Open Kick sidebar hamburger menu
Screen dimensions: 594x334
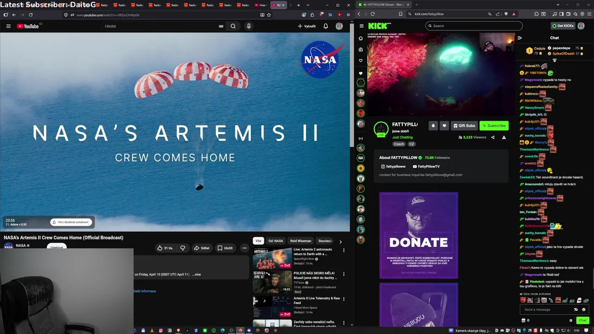[x=361, y=26]
